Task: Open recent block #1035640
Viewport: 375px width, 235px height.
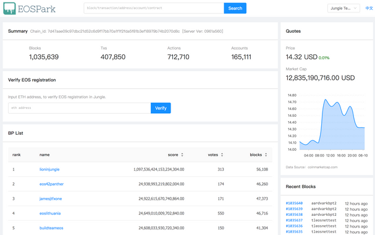Action: [x=294, y=203]
